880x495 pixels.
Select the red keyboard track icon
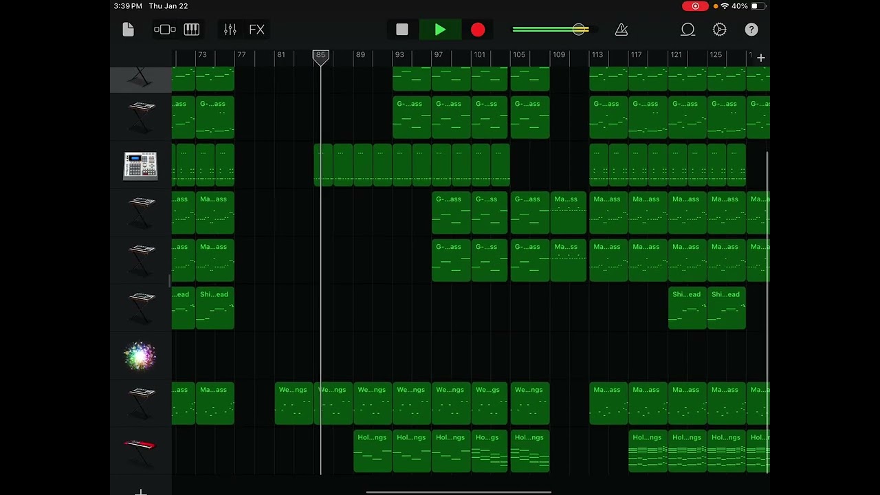coord(140,451)
